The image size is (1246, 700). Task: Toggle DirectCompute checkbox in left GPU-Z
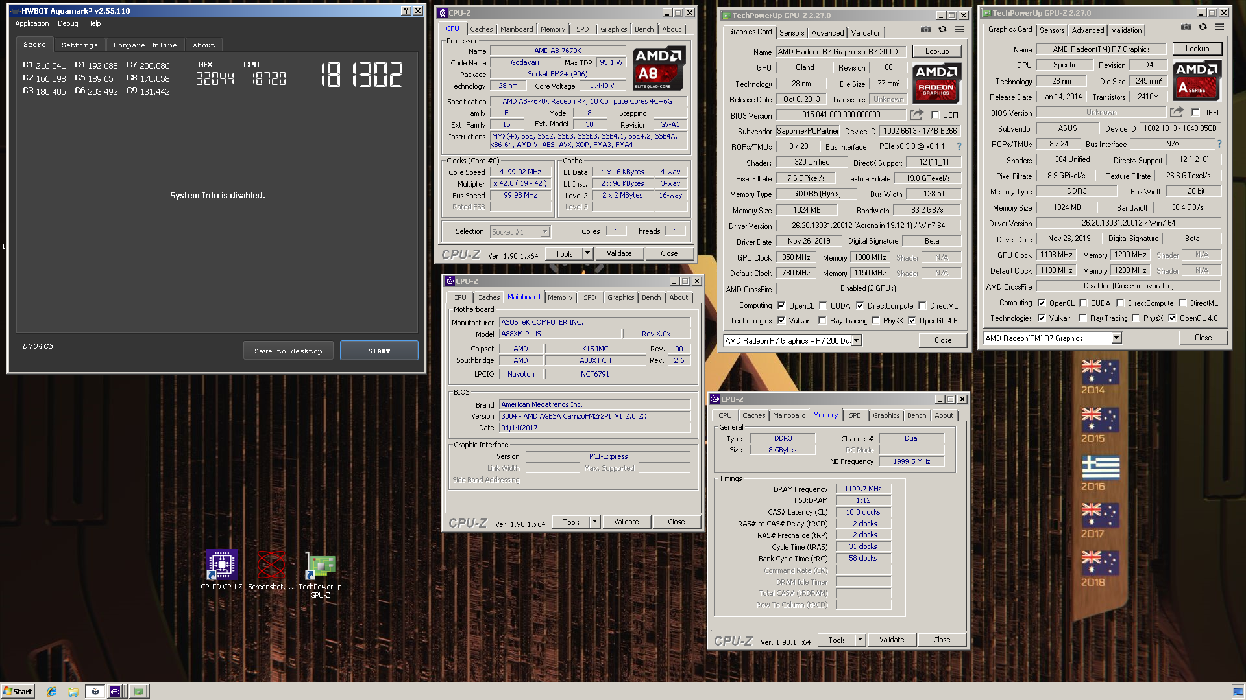[x=860, y=306]
